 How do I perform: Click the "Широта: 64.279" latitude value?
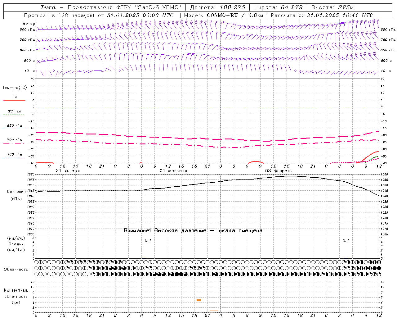(x=278, y=7)
